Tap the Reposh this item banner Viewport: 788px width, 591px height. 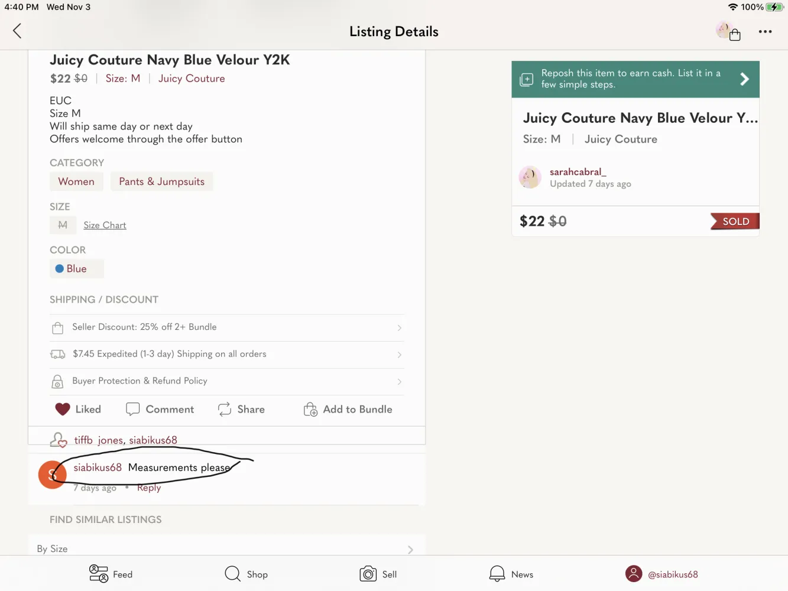point(635,79)
